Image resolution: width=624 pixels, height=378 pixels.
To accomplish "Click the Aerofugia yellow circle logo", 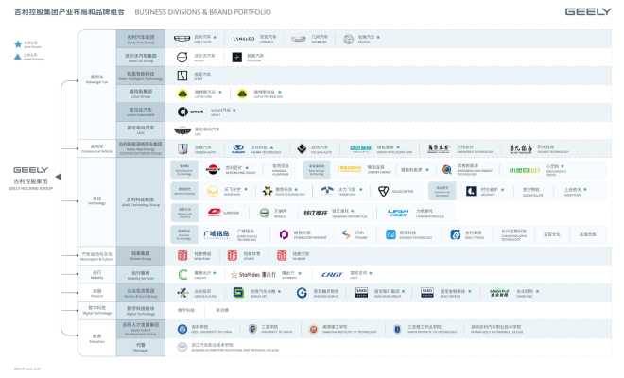I will pos(213,192).
